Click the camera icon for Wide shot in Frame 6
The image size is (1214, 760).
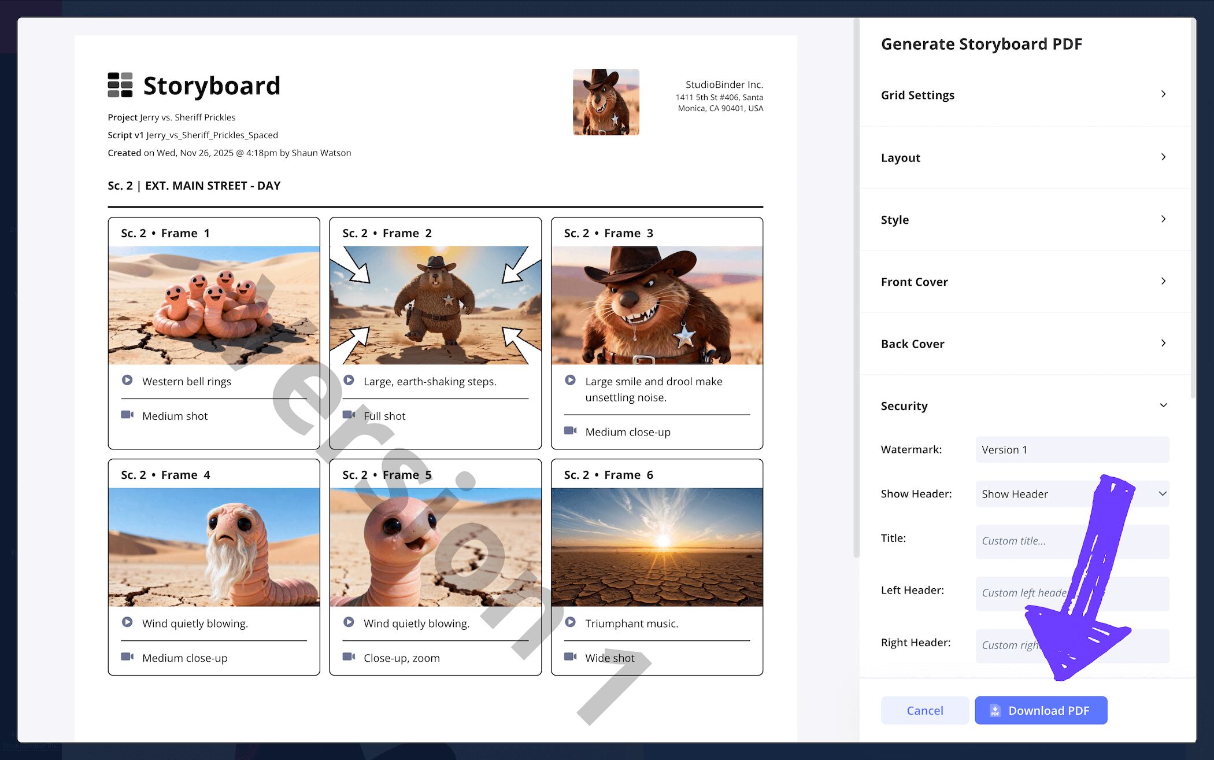coord(571,656)
